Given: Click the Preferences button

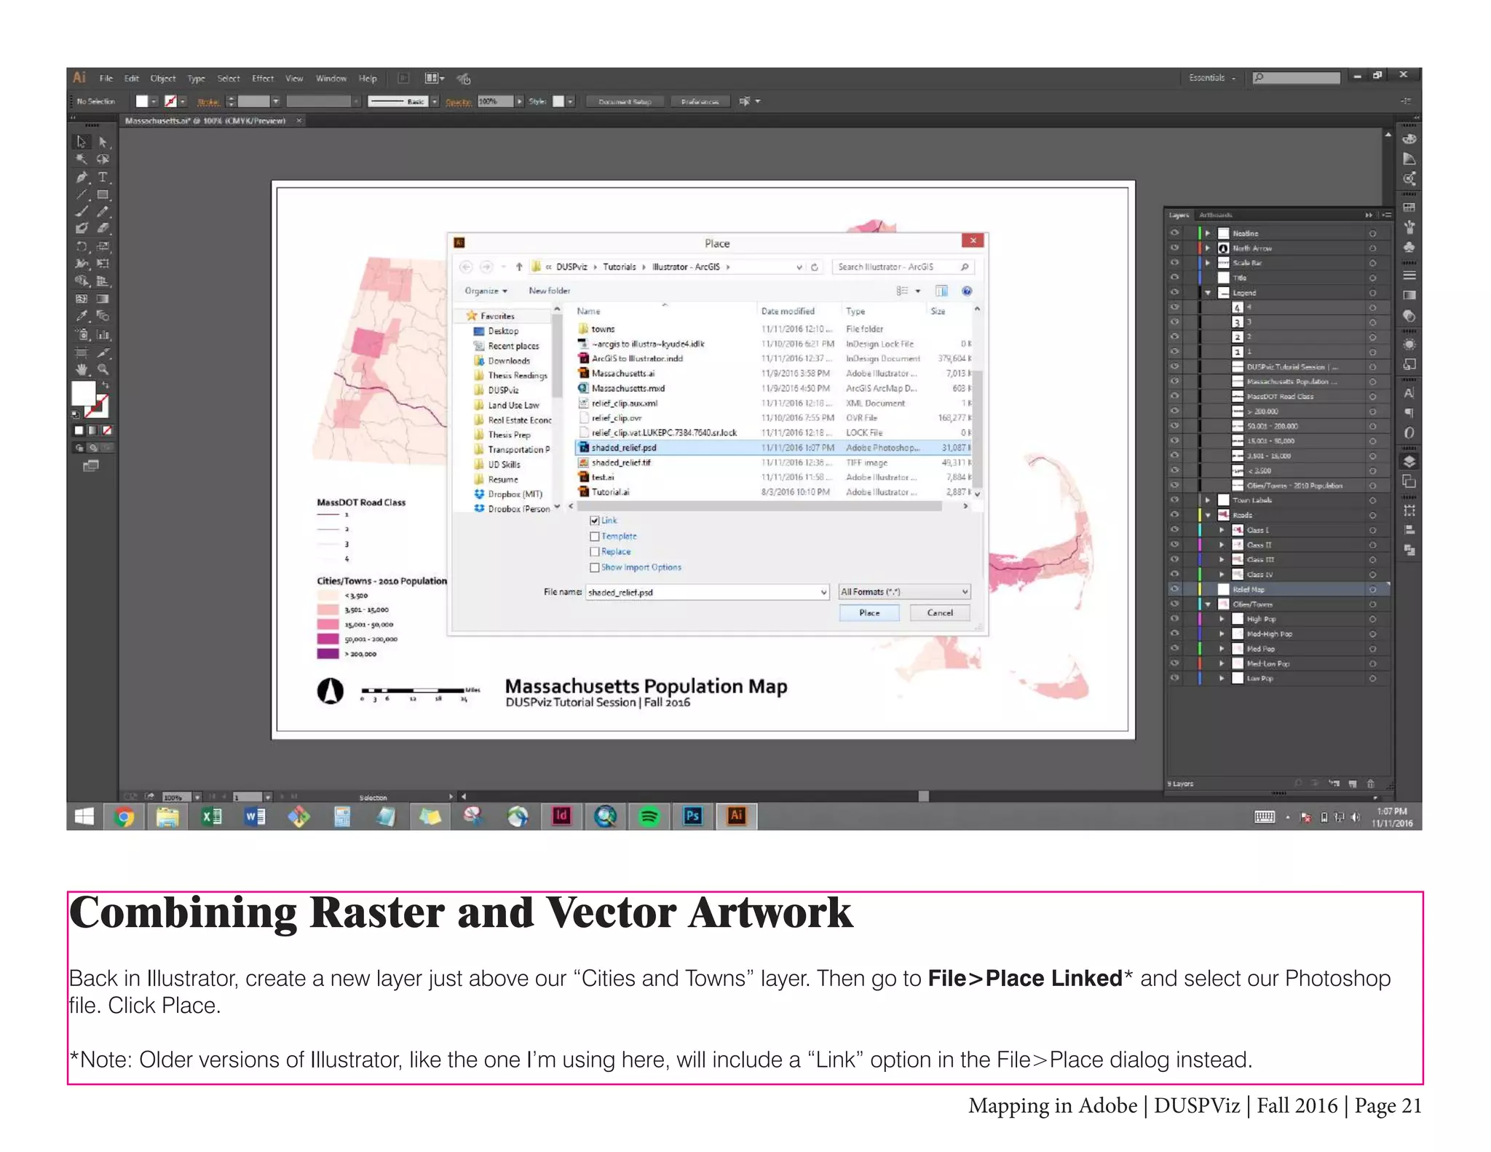Looking at the screenshot, I should (700, 102).
